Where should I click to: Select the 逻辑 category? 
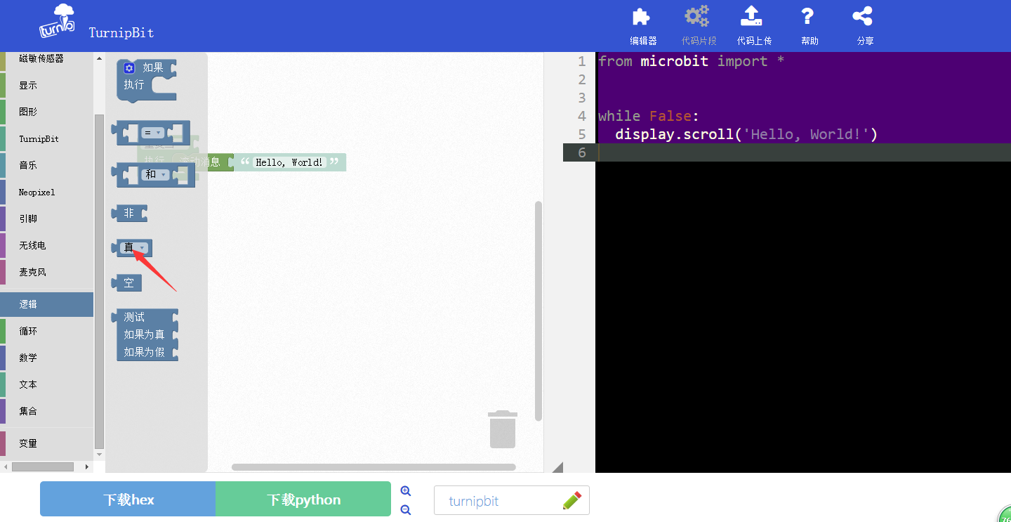(x=46, y=304)
